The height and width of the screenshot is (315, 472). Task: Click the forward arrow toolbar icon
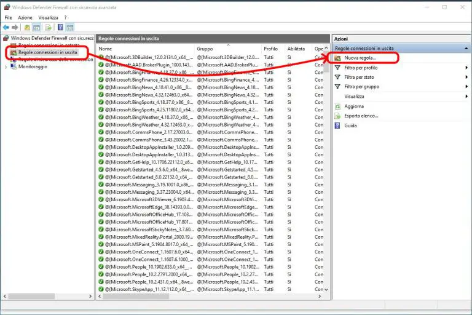(x=15, y=28)
